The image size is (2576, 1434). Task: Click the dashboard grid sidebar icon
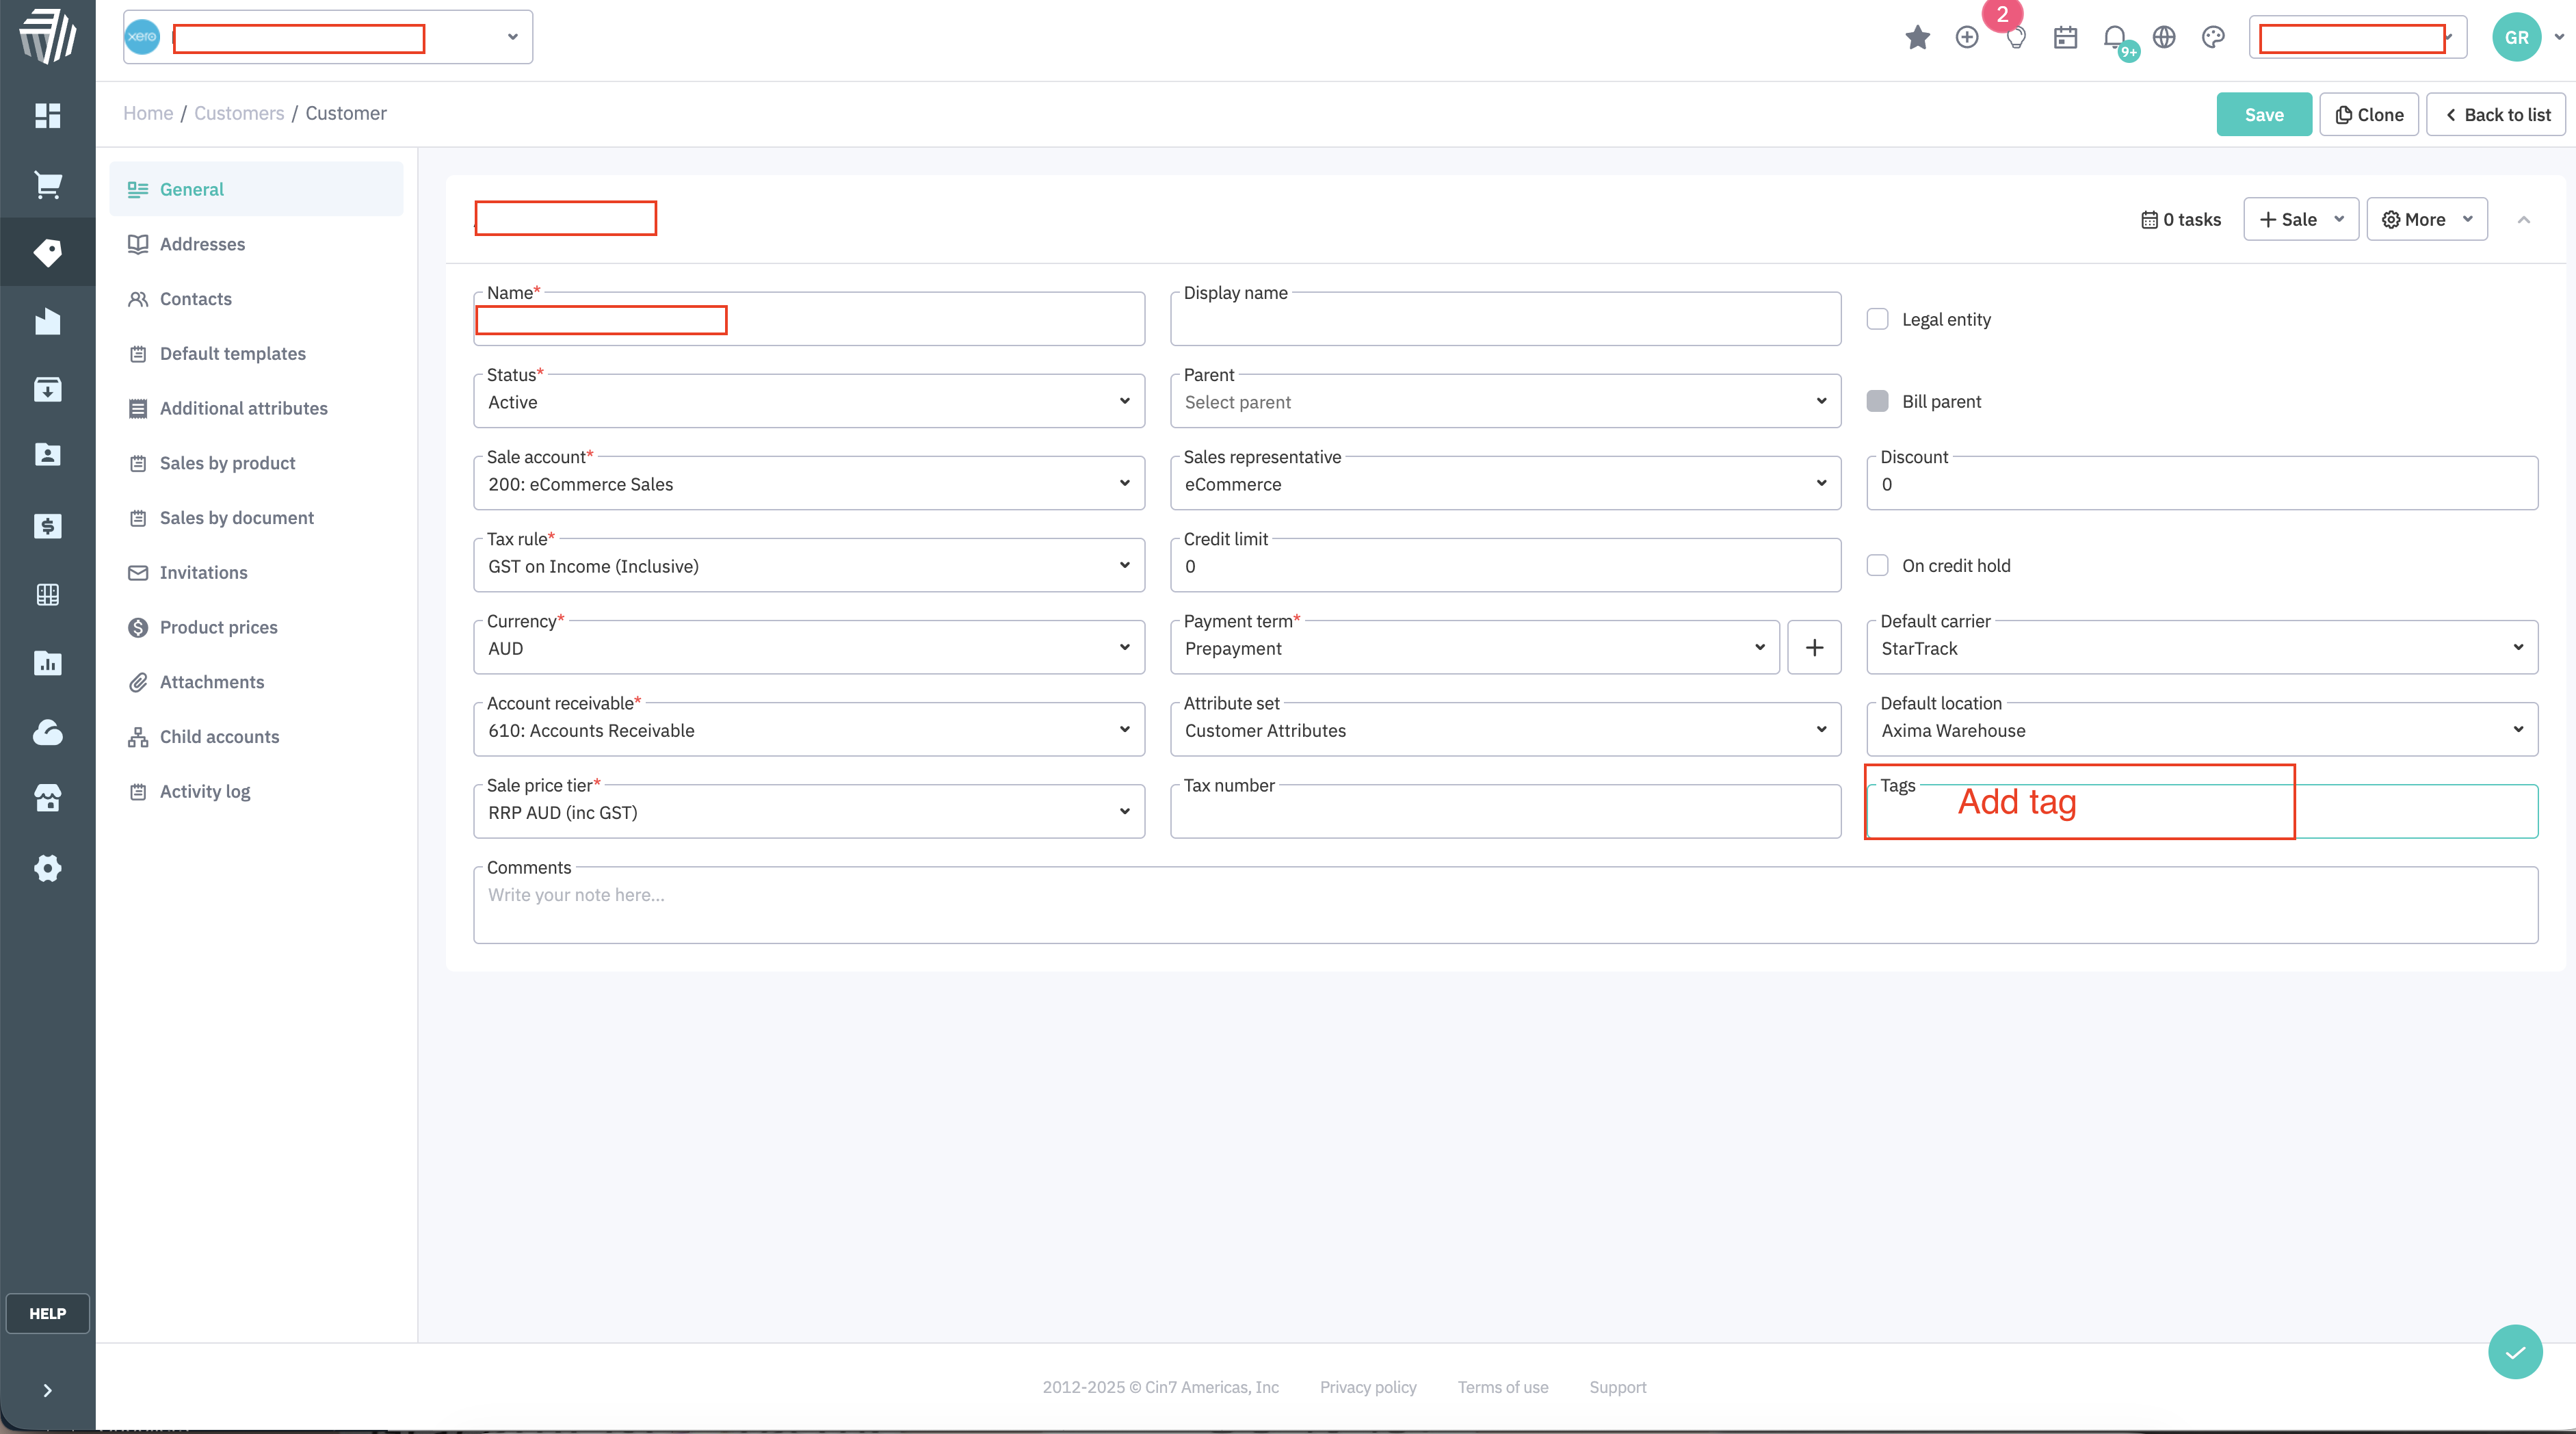(47, 115)
